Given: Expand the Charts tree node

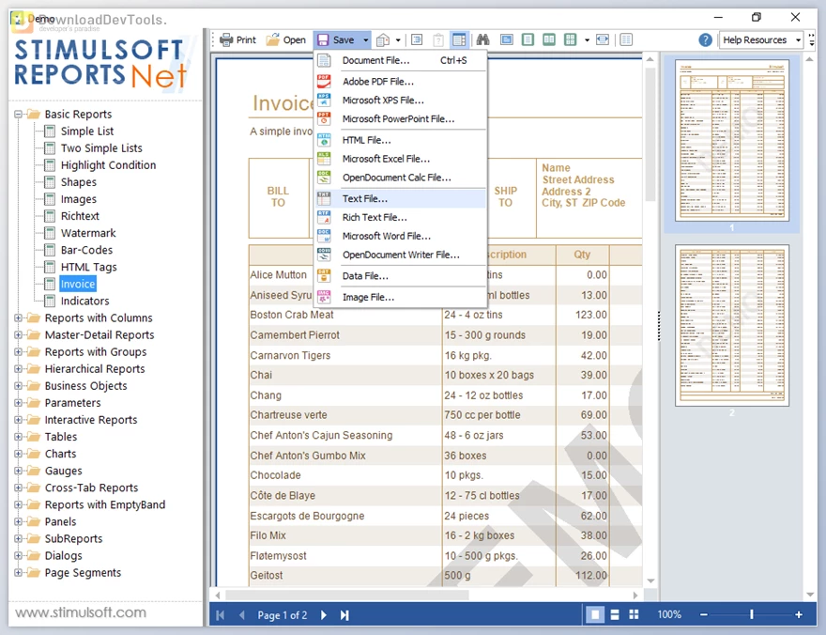Looking at the screenshot, I should pyautogui.click(x=19, y=454).
